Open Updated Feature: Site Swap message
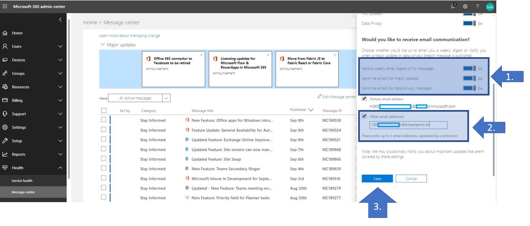 216,159
